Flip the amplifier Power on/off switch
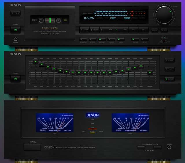The height and width of the screenshot is (163, 185). click(x=32, y=147)
